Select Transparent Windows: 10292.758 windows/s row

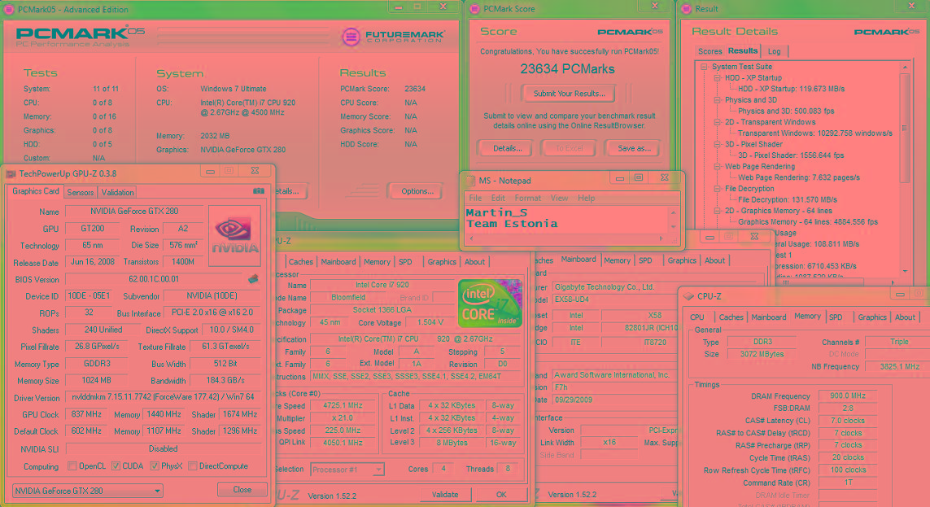[x=815, y=133]
